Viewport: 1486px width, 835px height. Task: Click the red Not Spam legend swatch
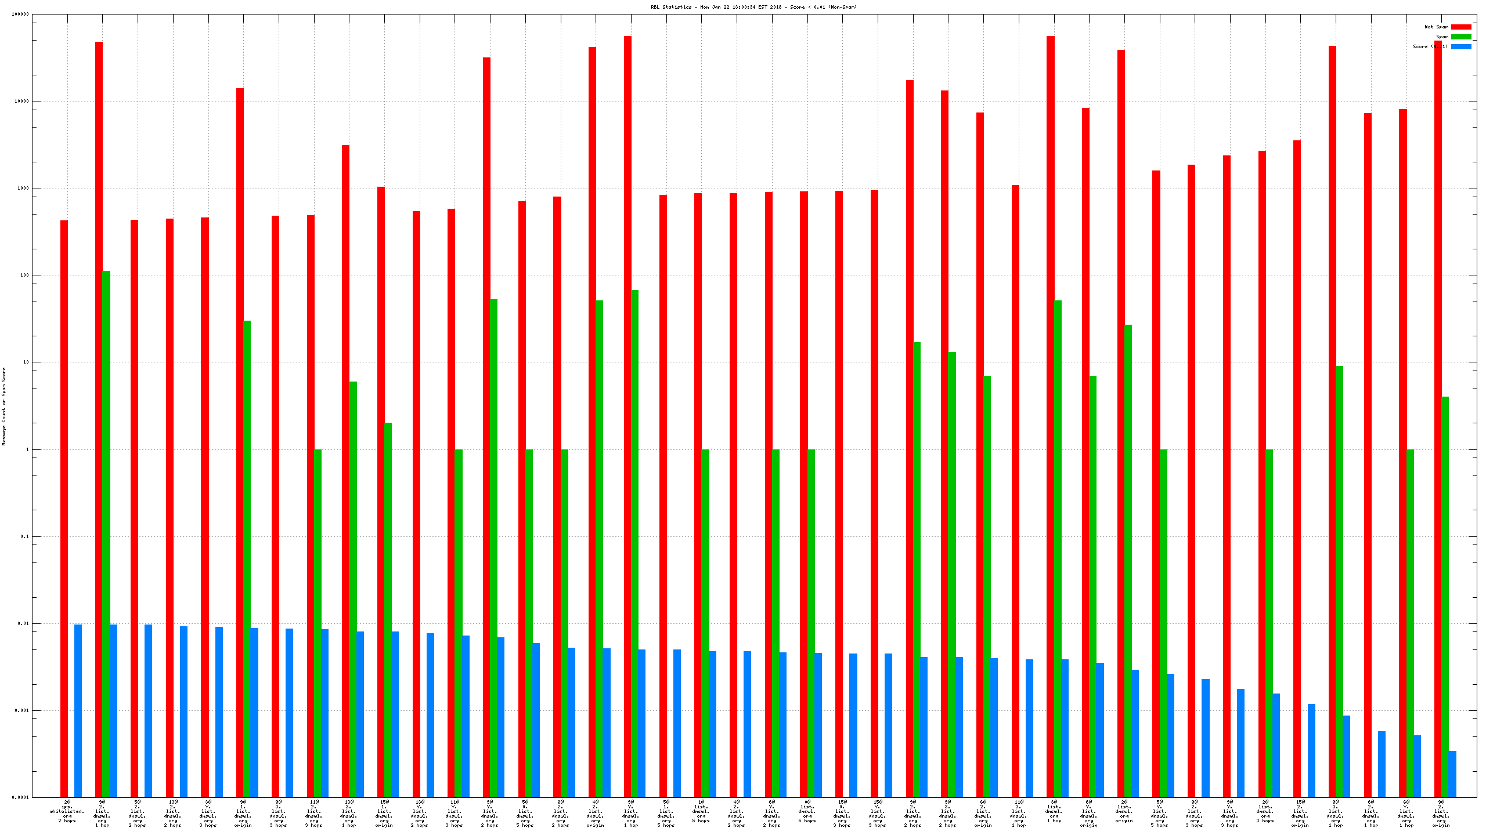tap(1460, 27)
